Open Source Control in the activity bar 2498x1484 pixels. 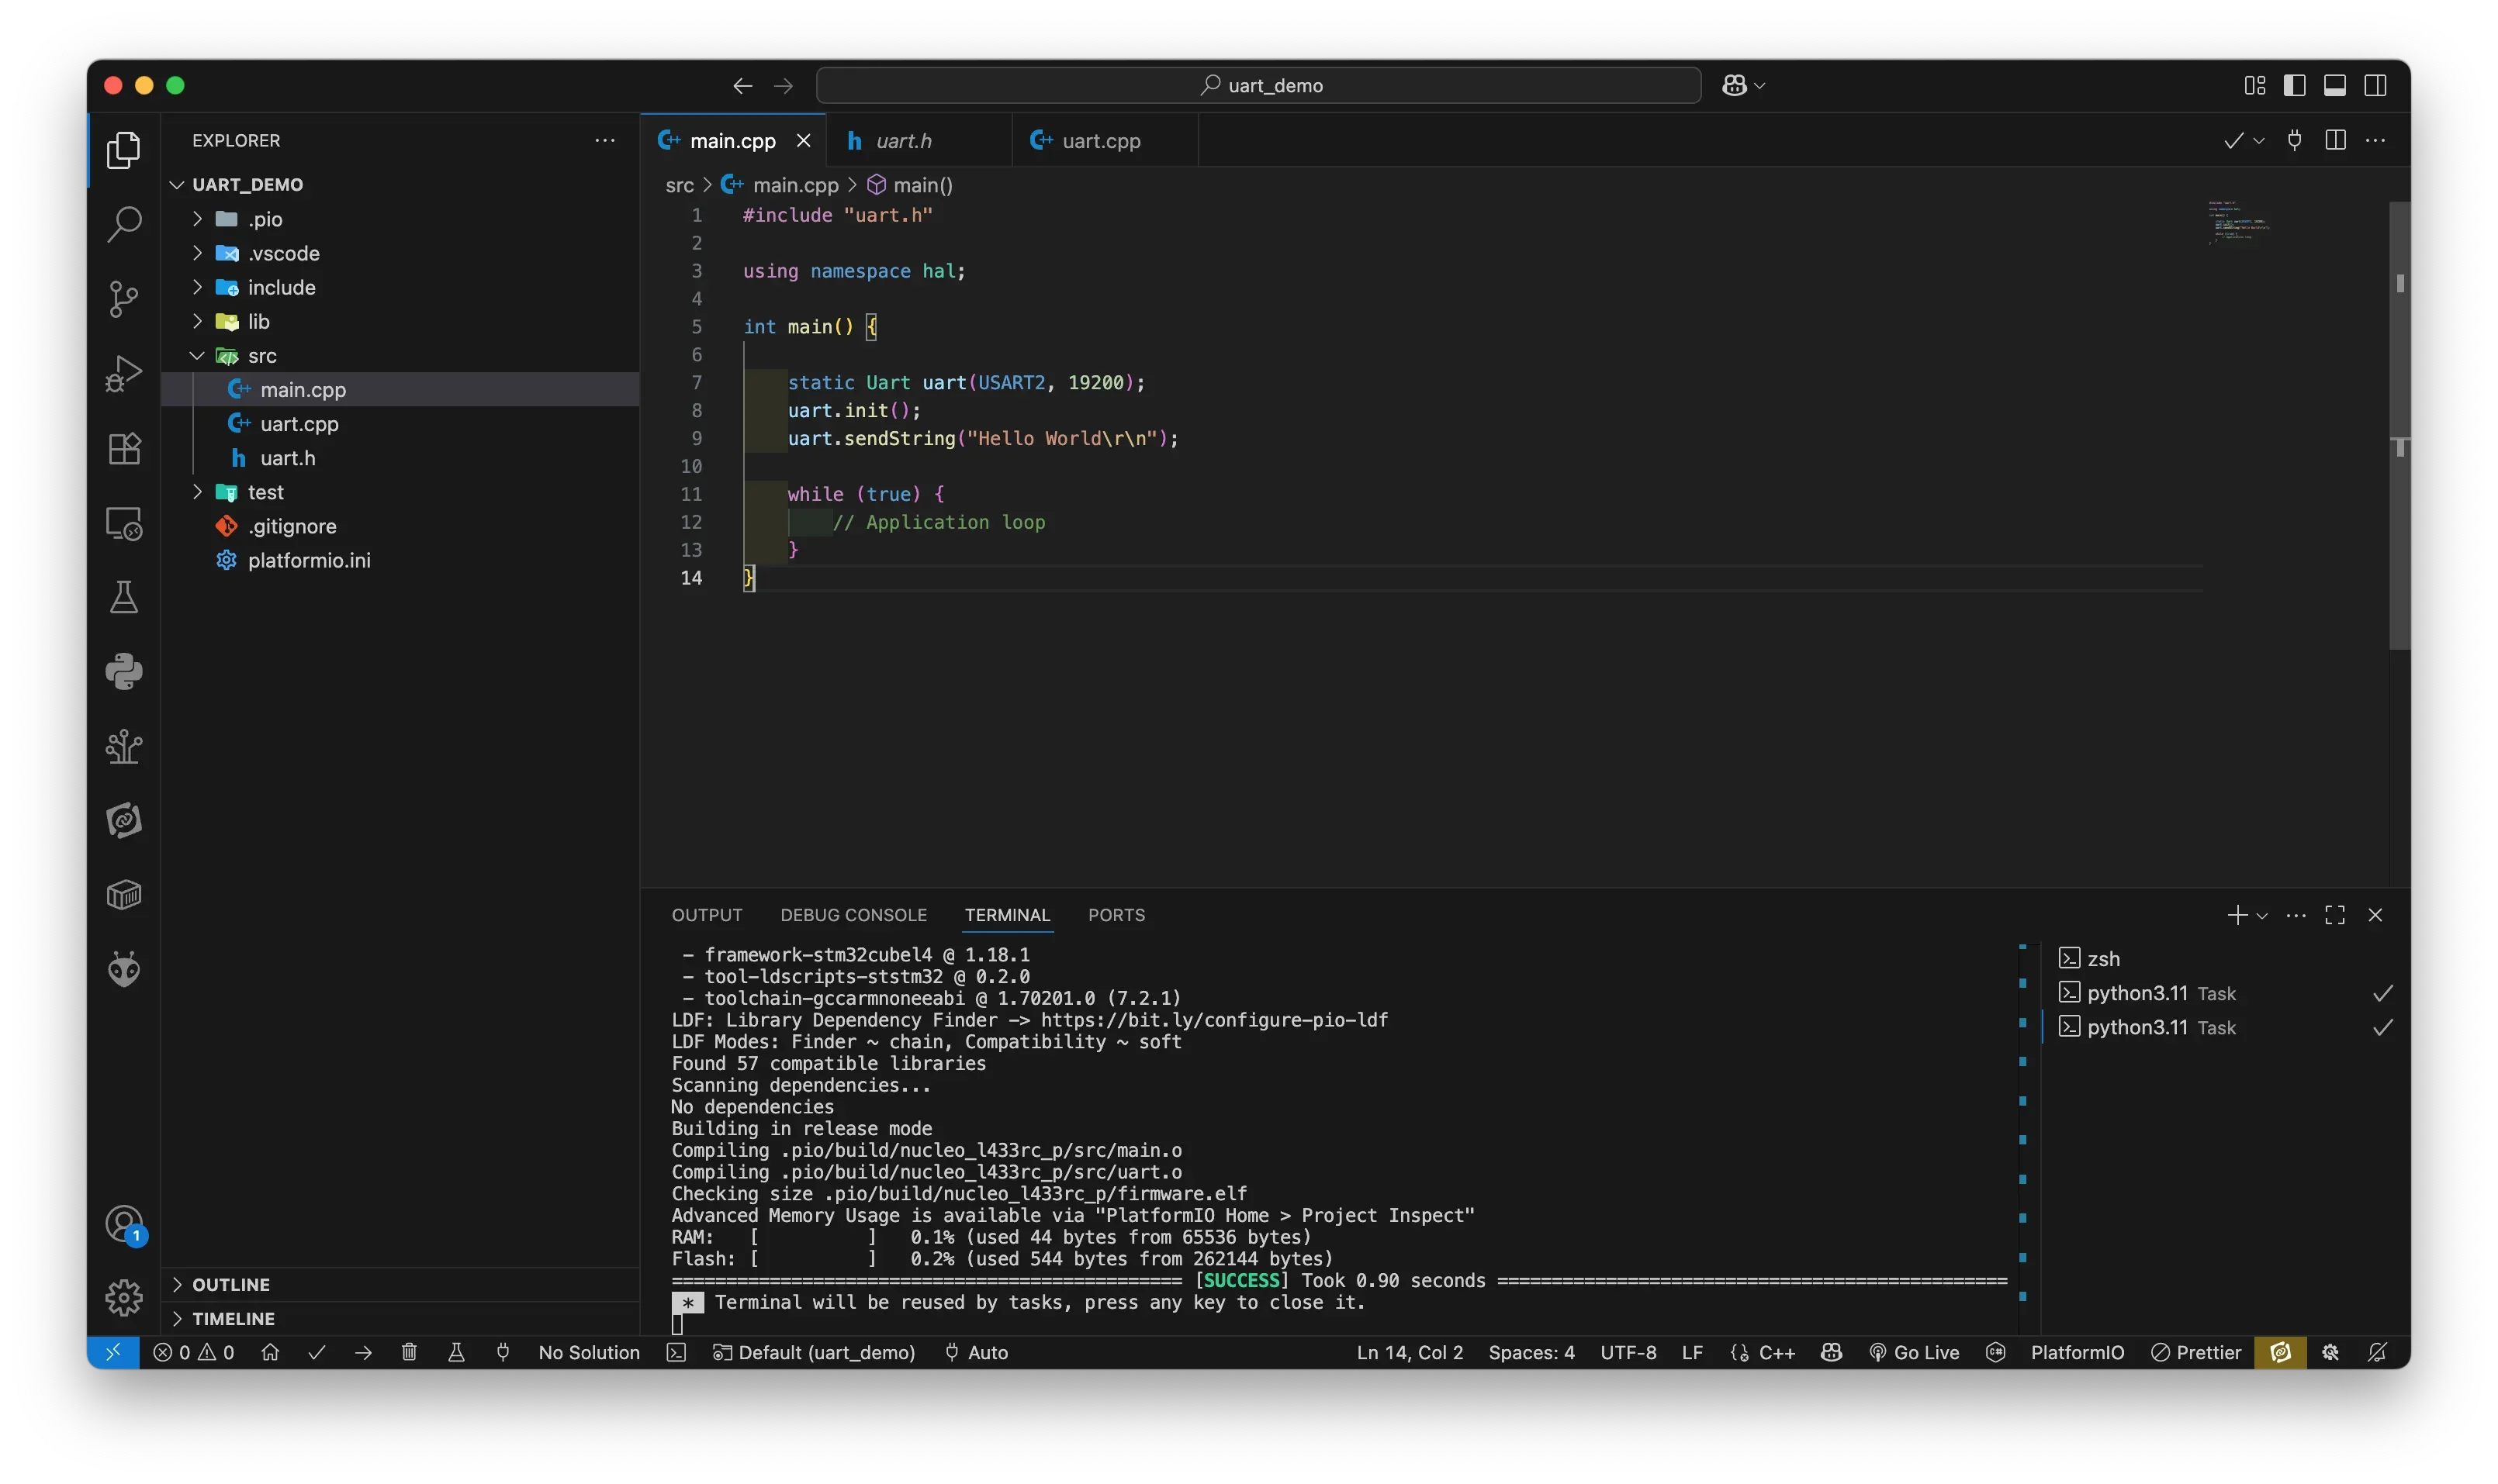coord(124,299)
